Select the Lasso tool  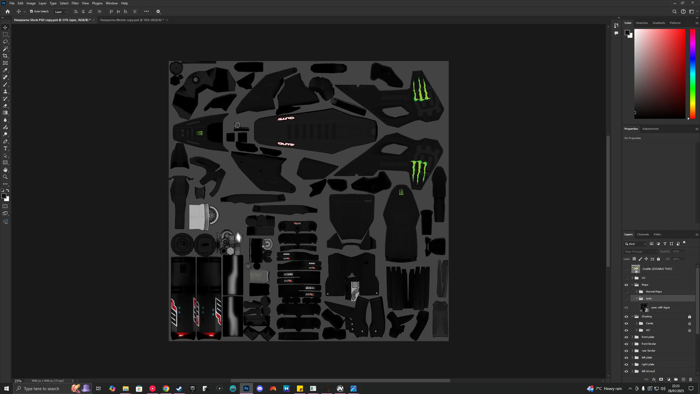pos(5,41)
